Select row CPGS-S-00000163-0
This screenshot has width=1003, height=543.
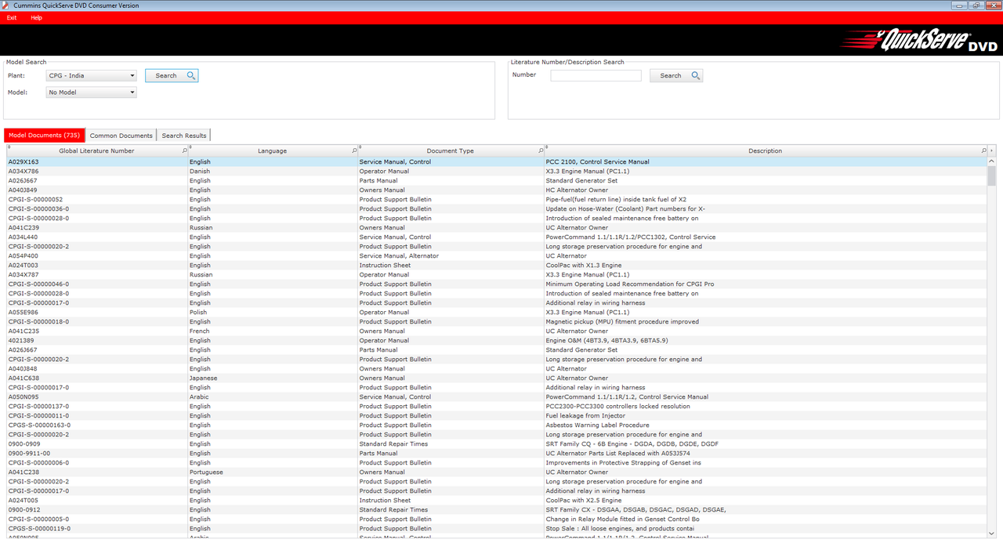496,425
